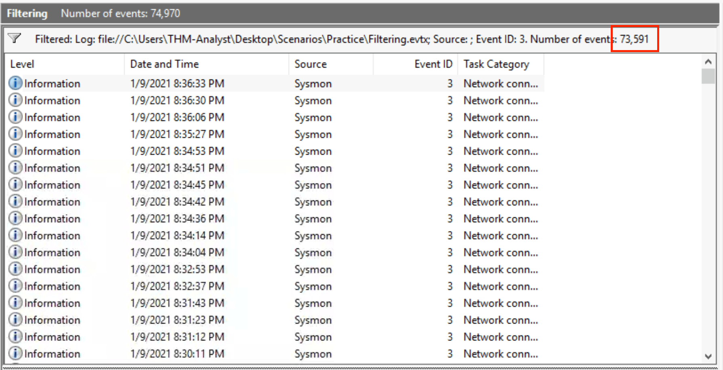
Task: Click info icon of 8:31:23 PM event
Action: [15, 320]
